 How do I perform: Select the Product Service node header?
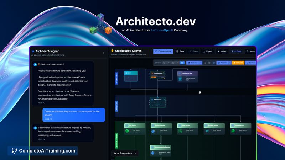click(161, 126)
